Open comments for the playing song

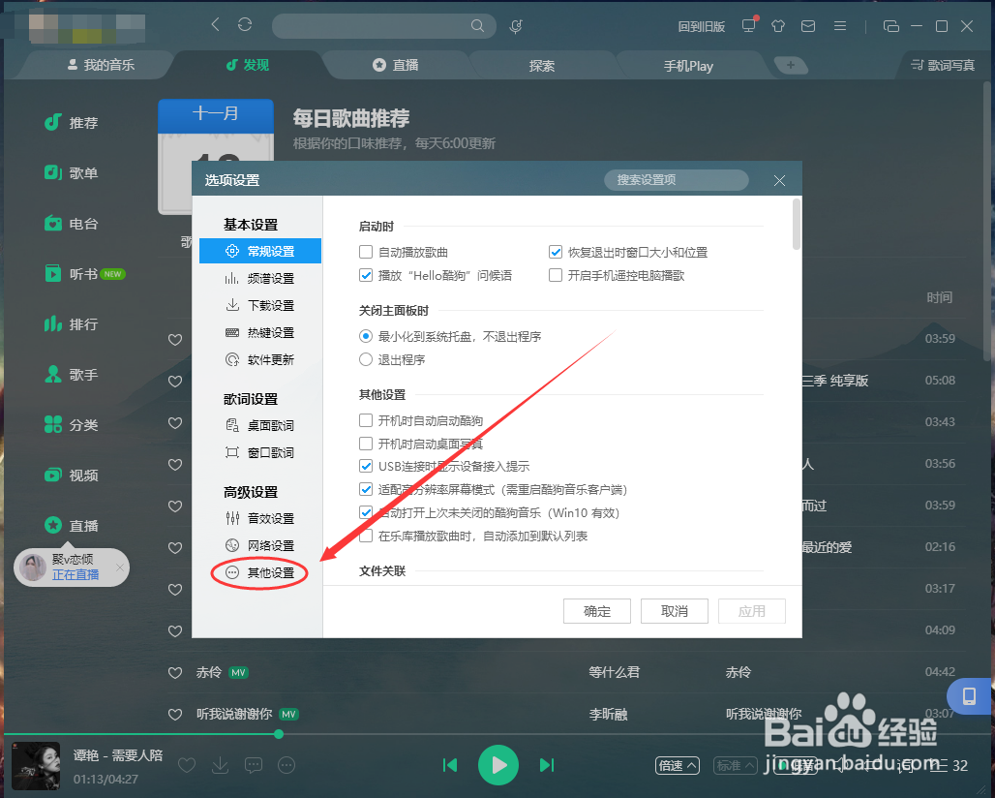pos(254,765)
